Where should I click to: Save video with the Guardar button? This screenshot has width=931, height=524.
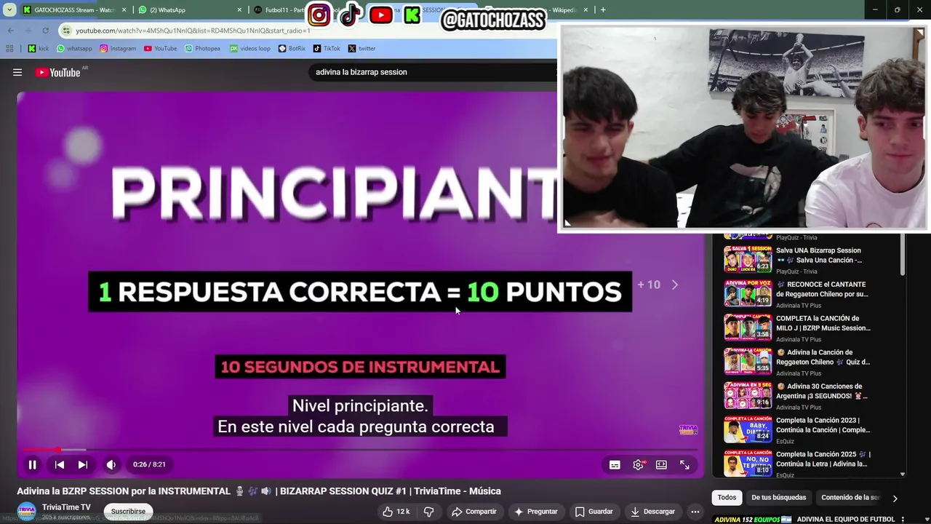(594, 512)
